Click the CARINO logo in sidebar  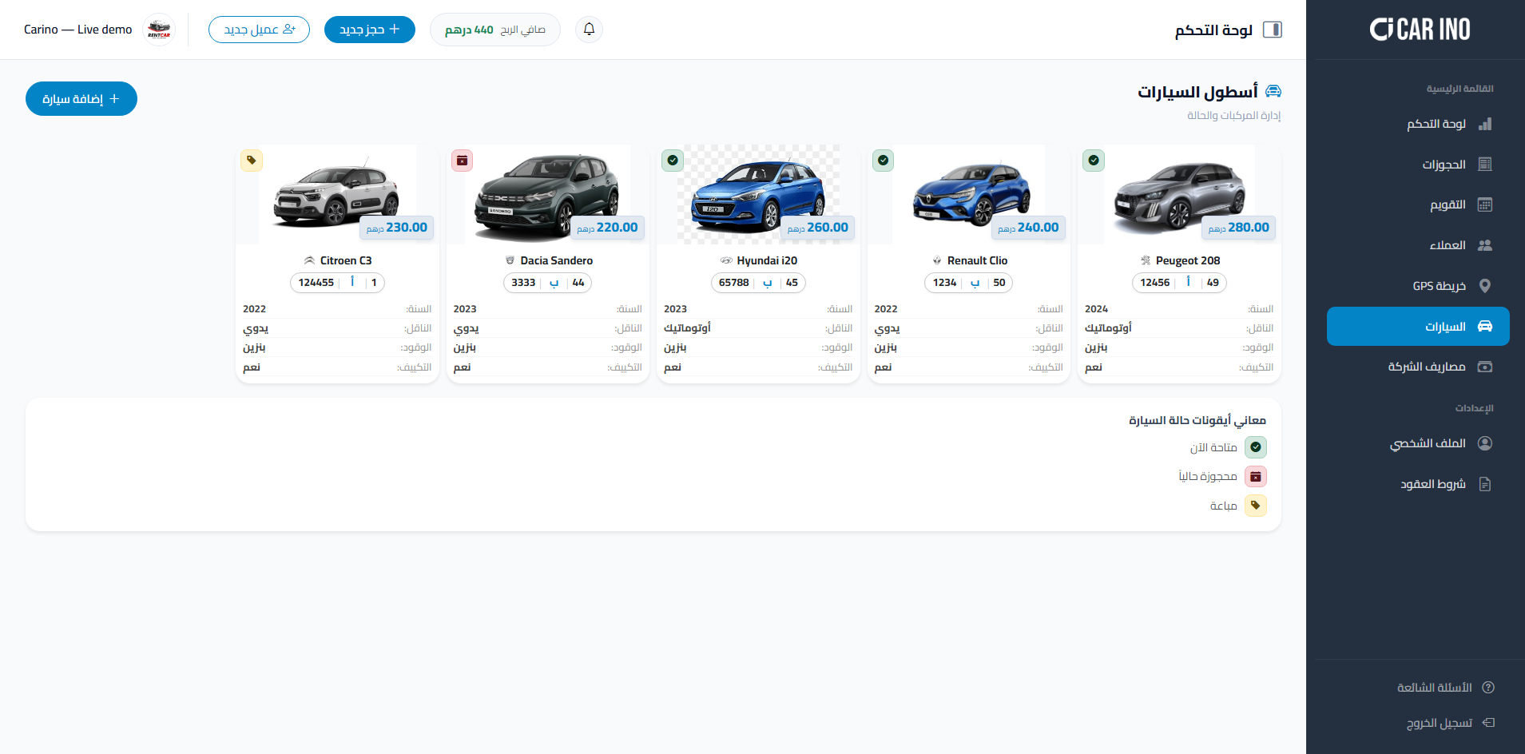[x=1420, y=30]
